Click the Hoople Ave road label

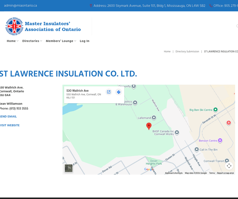coord(196,160)
